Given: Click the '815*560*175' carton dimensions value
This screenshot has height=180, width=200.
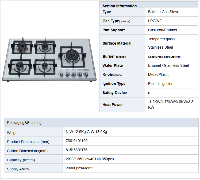Looking at the screenshot, I should click(x=76, y=150).
